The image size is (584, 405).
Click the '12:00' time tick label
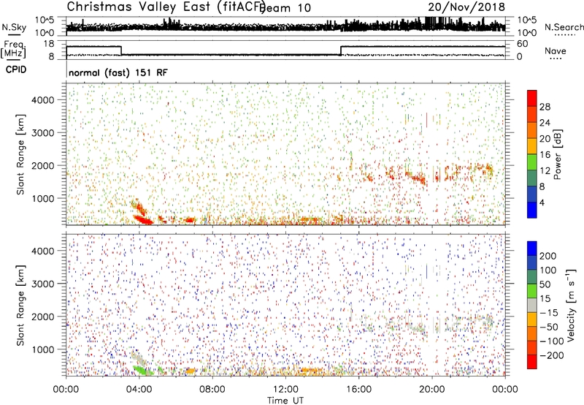[x=285, y=390]
